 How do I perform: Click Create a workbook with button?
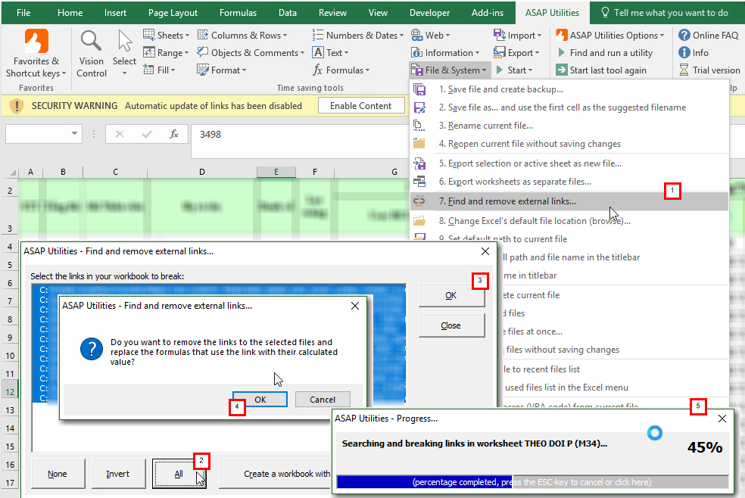(276, 474)
